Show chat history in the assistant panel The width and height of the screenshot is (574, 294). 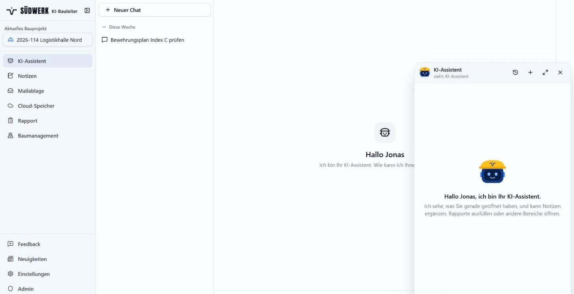[x=515, y=72]
